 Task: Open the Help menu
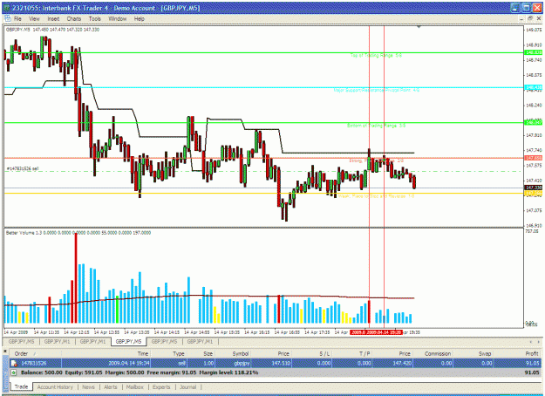pyautogui.click(x=139, y=19)
